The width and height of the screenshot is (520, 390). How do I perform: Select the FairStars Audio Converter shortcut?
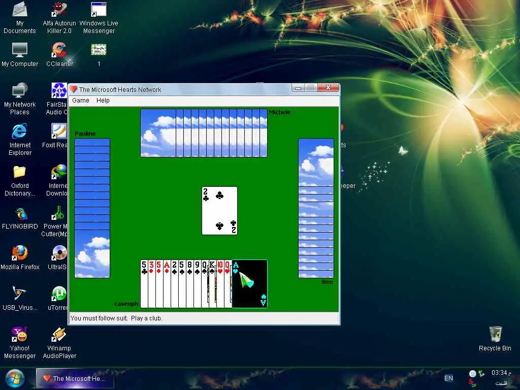57,99
